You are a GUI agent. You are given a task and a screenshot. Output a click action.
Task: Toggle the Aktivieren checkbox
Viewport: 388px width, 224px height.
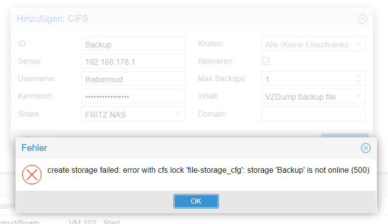point(266,61)
